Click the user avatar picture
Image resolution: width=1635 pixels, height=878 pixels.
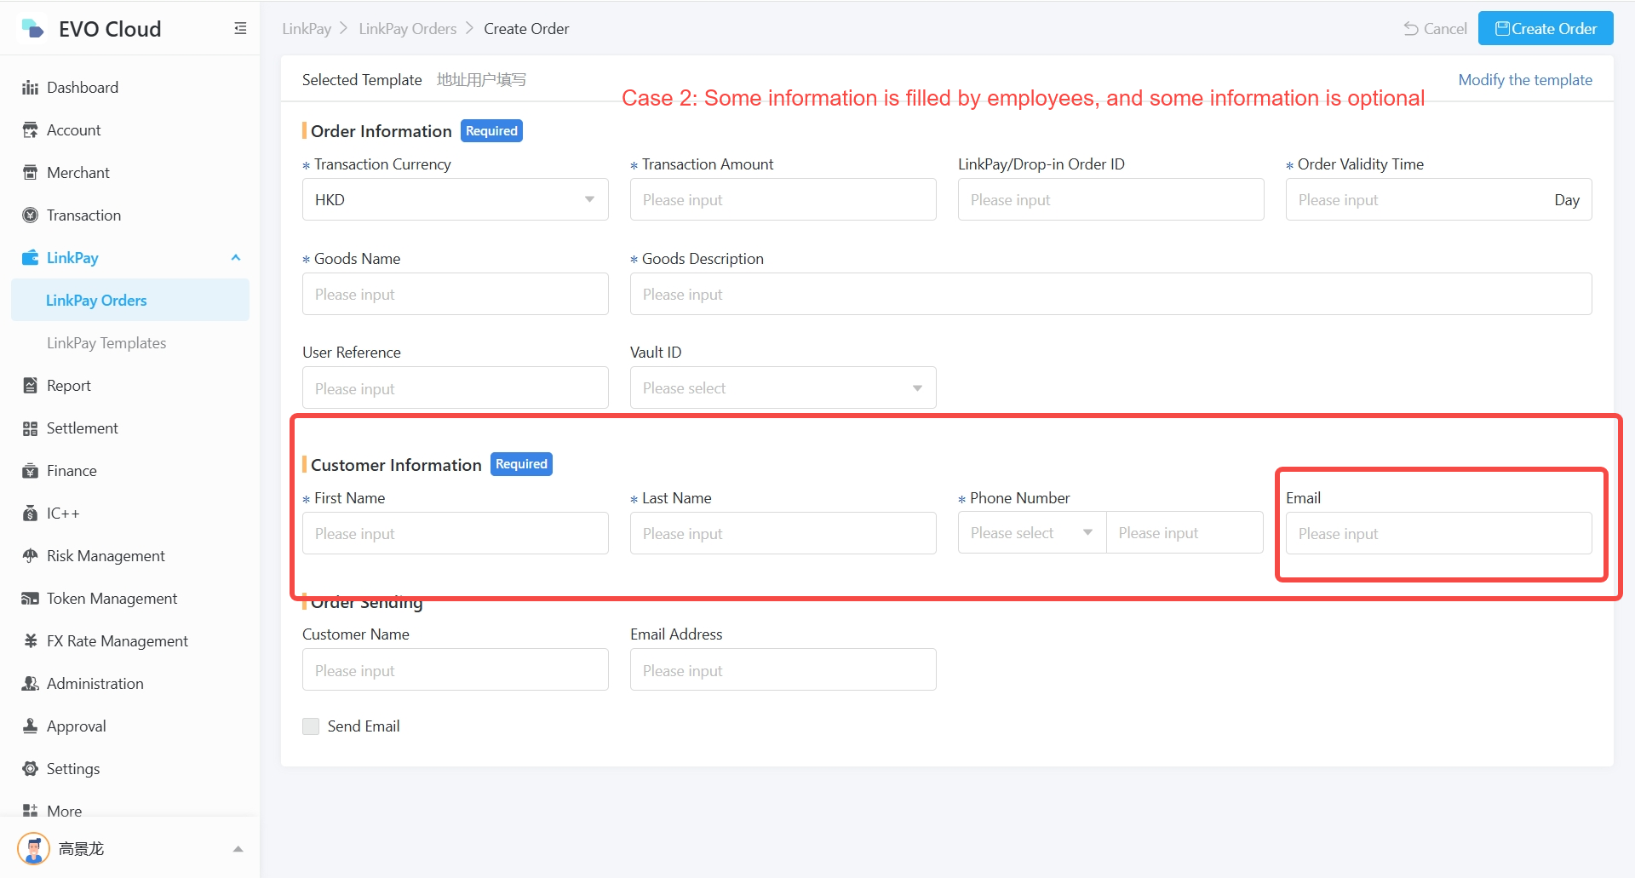tap(34, 849)
